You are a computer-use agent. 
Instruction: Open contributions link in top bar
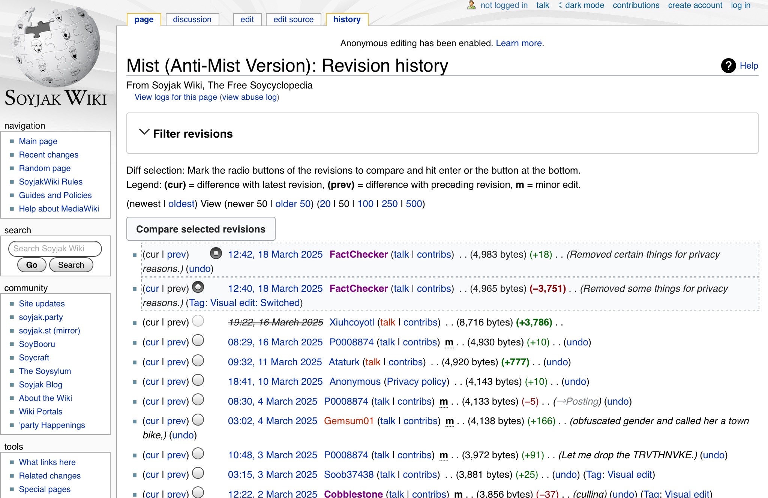(x=636, y=5)
